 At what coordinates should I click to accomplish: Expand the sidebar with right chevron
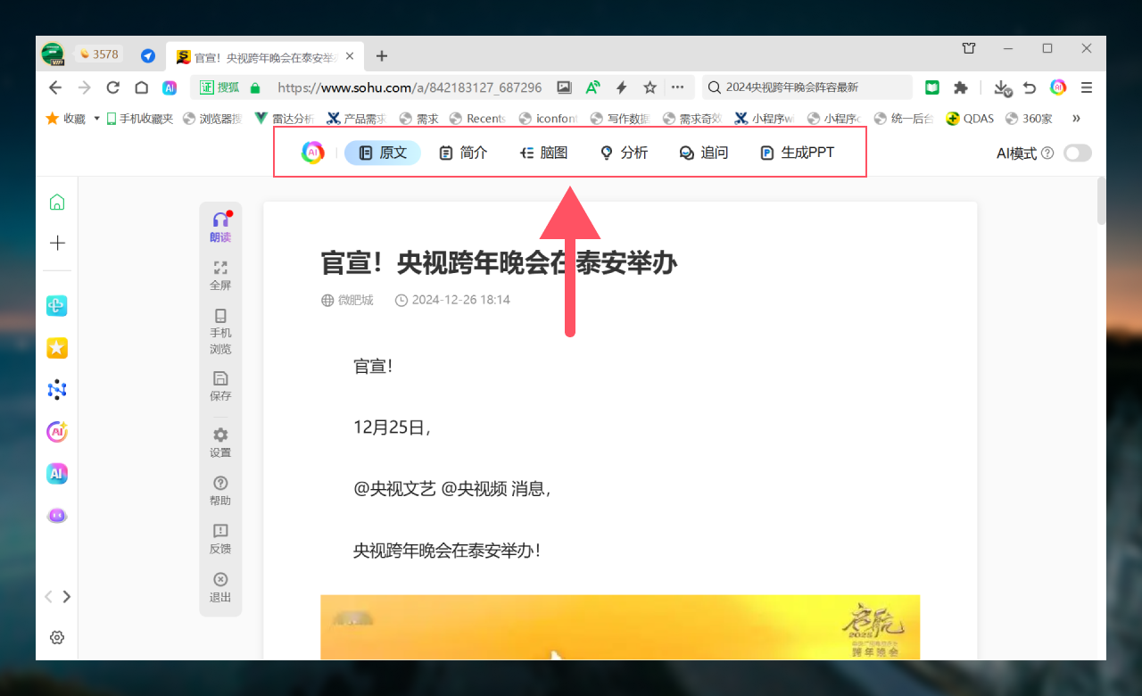point(67,597)
